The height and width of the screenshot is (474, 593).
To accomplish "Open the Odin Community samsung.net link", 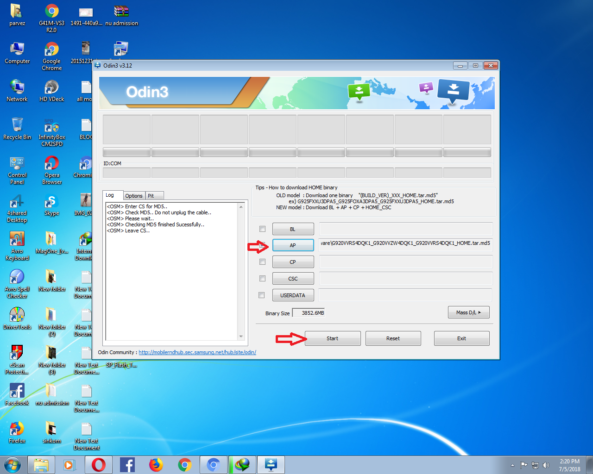I will [197, 352].
